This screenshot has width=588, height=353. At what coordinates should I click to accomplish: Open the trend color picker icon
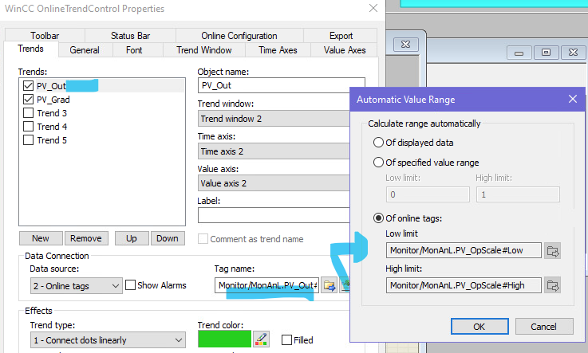click(261, 339)
